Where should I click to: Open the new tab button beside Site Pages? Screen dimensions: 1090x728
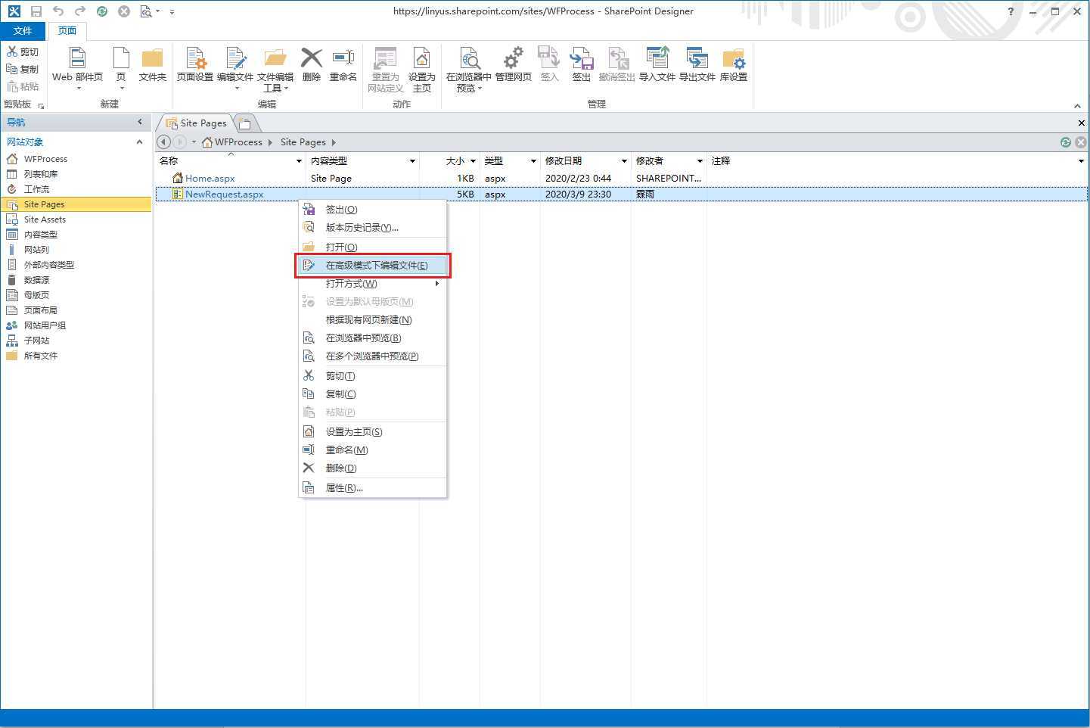245,123
